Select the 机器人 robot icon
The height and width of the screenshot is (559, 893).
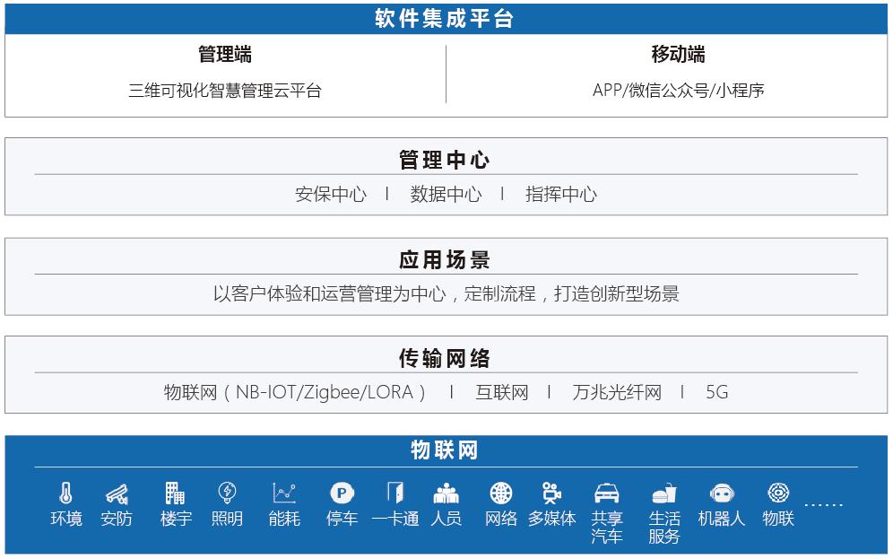tap(722, 493)
